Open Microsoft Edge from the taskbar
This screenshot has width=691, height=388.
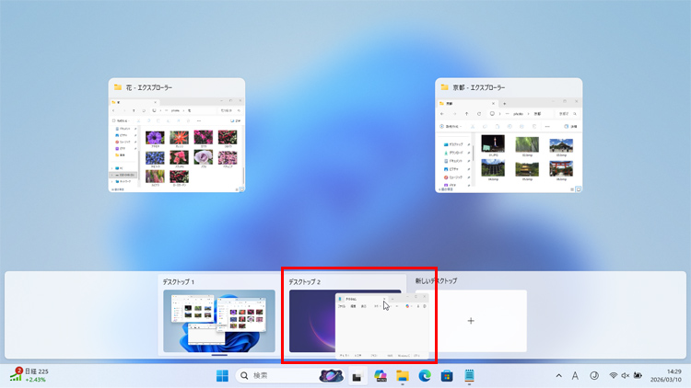tap(425, 375)
